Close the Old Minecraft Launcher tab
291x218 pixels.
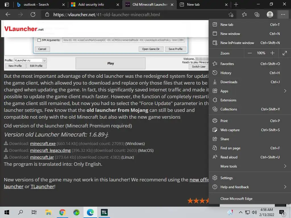click(x=172, y=5)
